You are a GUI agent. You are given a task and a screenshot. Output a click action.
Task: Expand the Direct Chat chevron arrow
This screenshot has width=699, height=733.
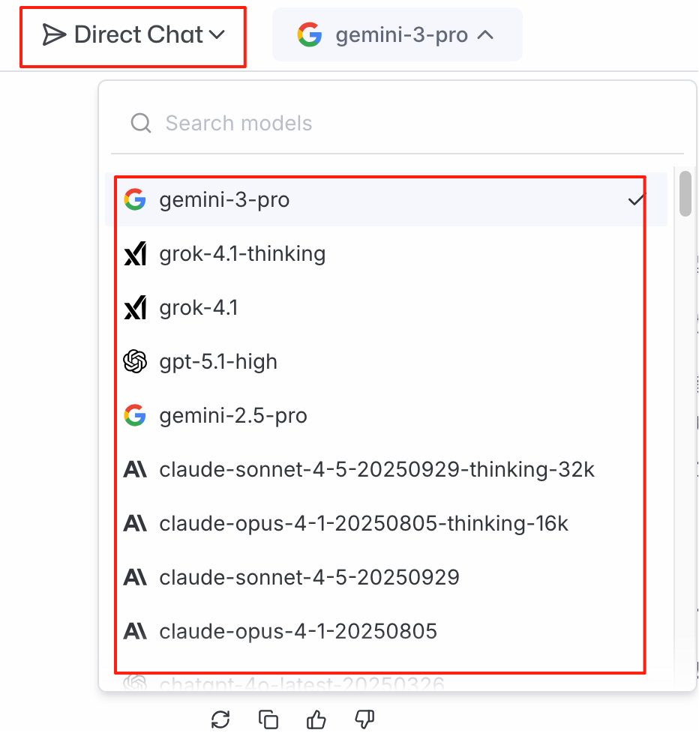click(x=217, y=34)
